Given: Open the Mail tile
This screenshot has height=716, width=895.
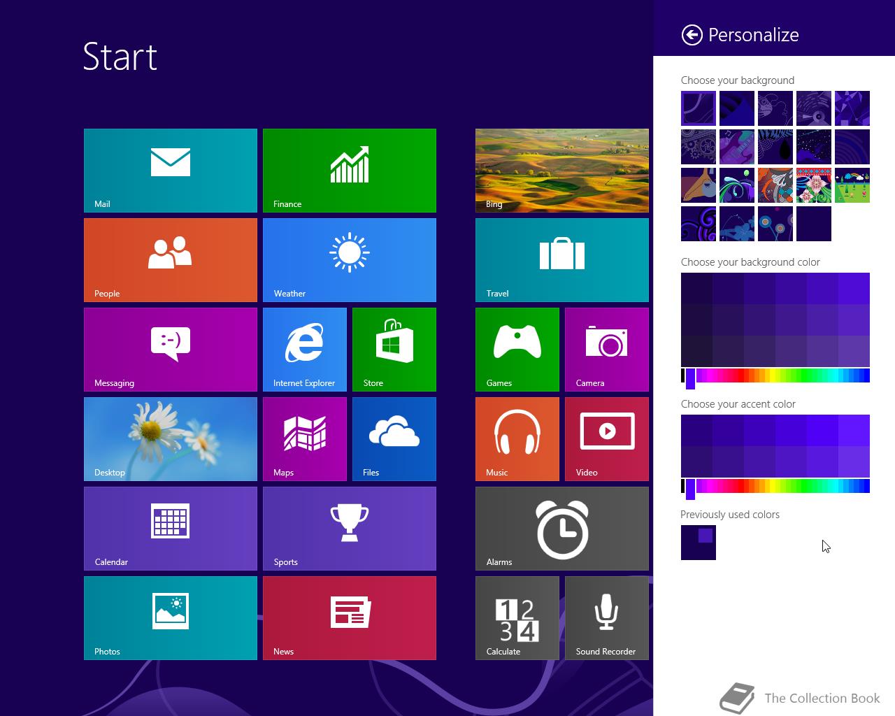Looking at the screenshot, I should click(x=171, y=171).
